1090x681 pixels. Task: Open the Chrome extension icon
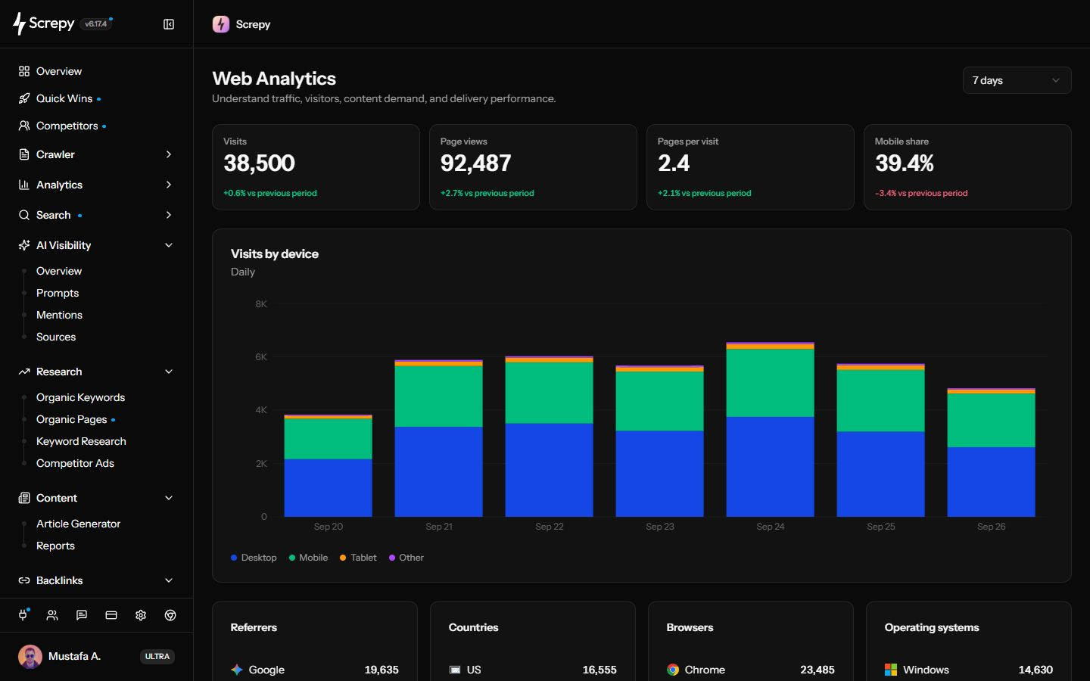pyautogui.click(x=170, y=615)
